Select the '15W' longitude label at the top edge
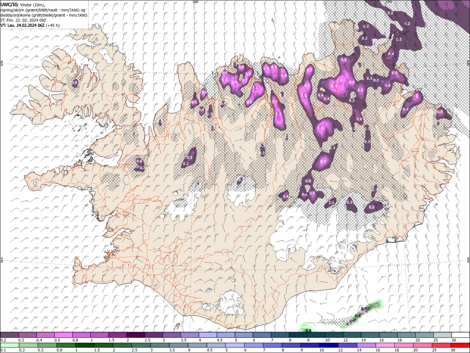The height and width of the screenshot is (353, 470). coord(389,2)
